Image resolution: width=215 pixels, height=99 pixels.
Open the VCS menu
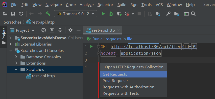159,5
